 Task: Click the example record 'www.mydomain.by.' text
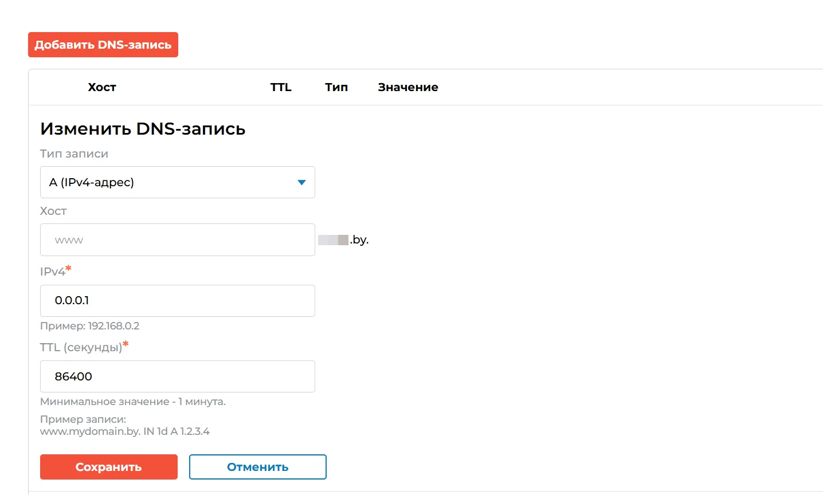click(x=90, y=431)
